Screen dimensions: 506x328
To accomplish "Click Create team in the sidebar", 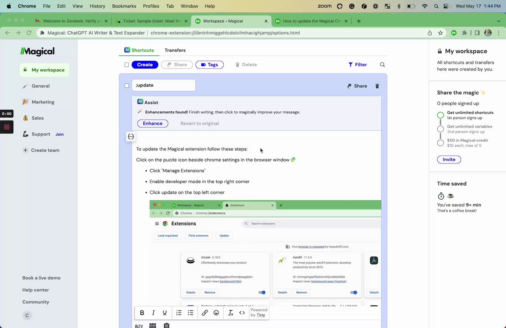I will tap(42, 150).
